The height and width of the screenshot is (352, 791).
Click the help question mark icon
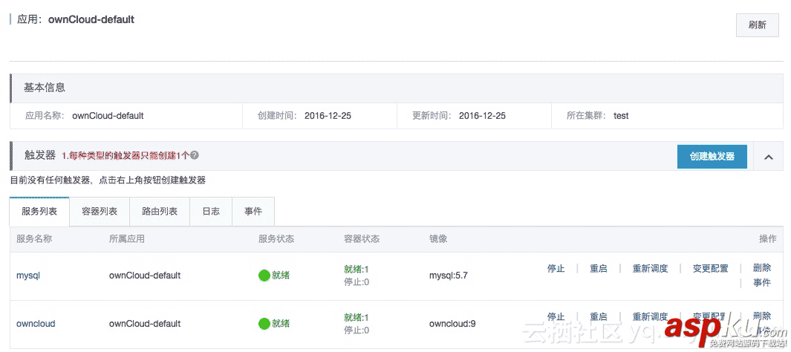point(195,156)
